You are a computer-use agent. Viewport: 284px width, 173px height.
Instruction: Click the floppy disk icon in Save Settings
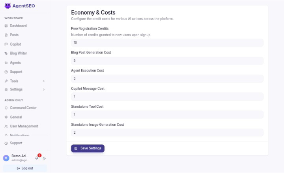click(x=76, y=149)
